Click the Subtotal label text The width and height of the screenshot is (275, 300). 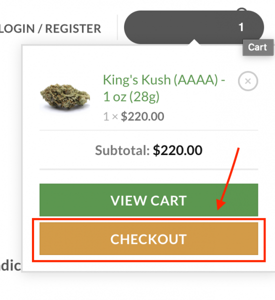pos(122,150)
